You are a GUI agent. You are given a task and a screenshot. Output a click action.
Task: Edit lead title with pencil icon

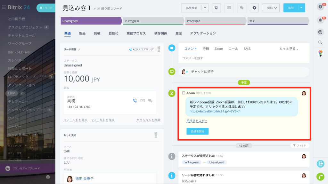click(95, 9)
